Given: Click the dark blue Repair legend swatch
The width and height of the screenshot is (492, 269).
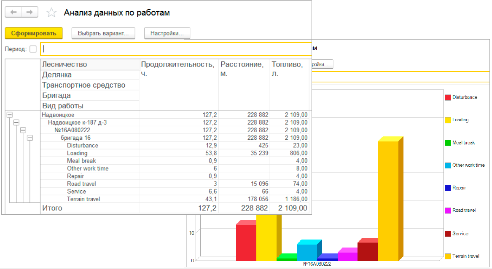Looking at the screenshot, I should 448,188.
